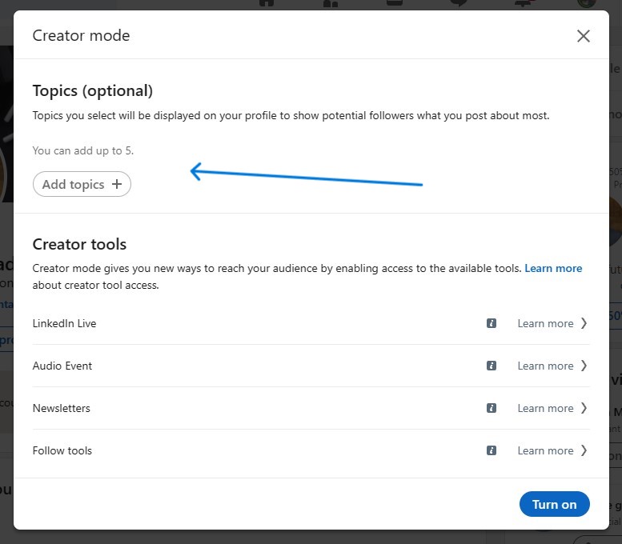Turn on creator mode
The width and height of the screenshot is (622, 544).
coord(554,504)
